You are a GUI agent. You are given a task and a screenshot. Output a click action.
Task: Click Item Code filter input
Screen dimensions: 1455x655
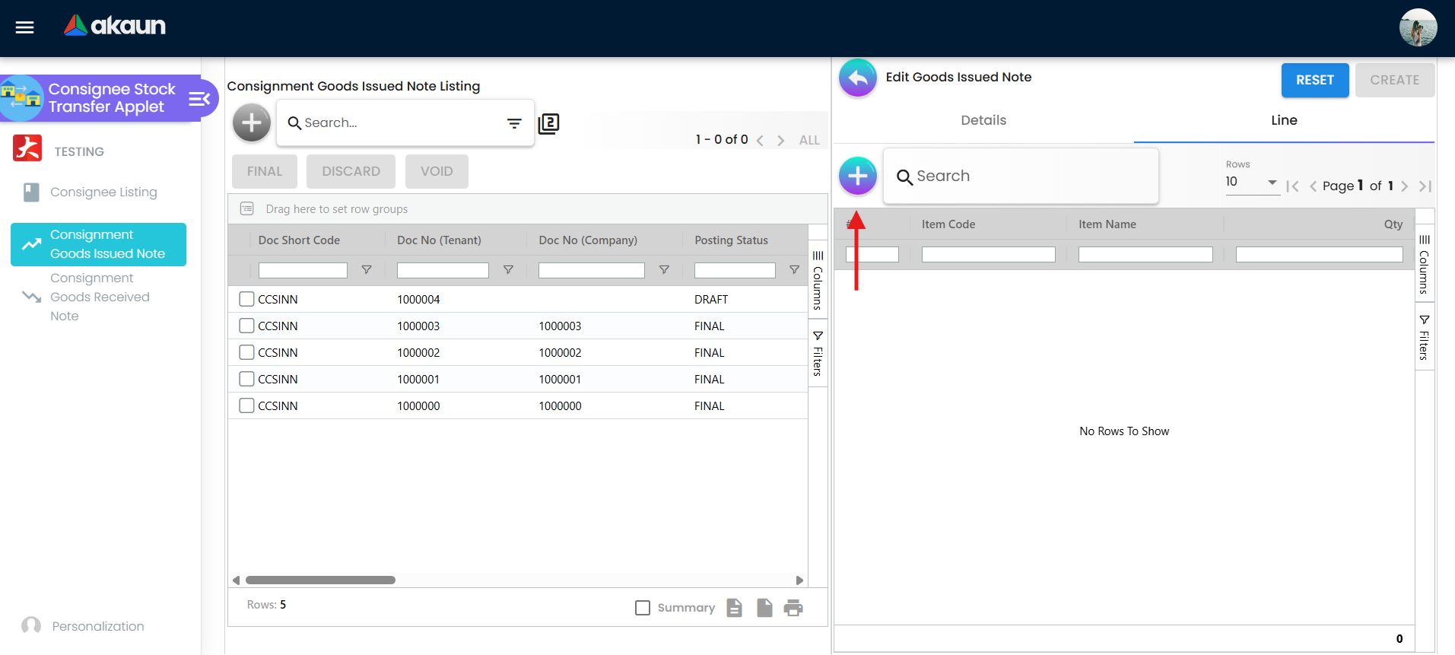[x=989, y=255]
